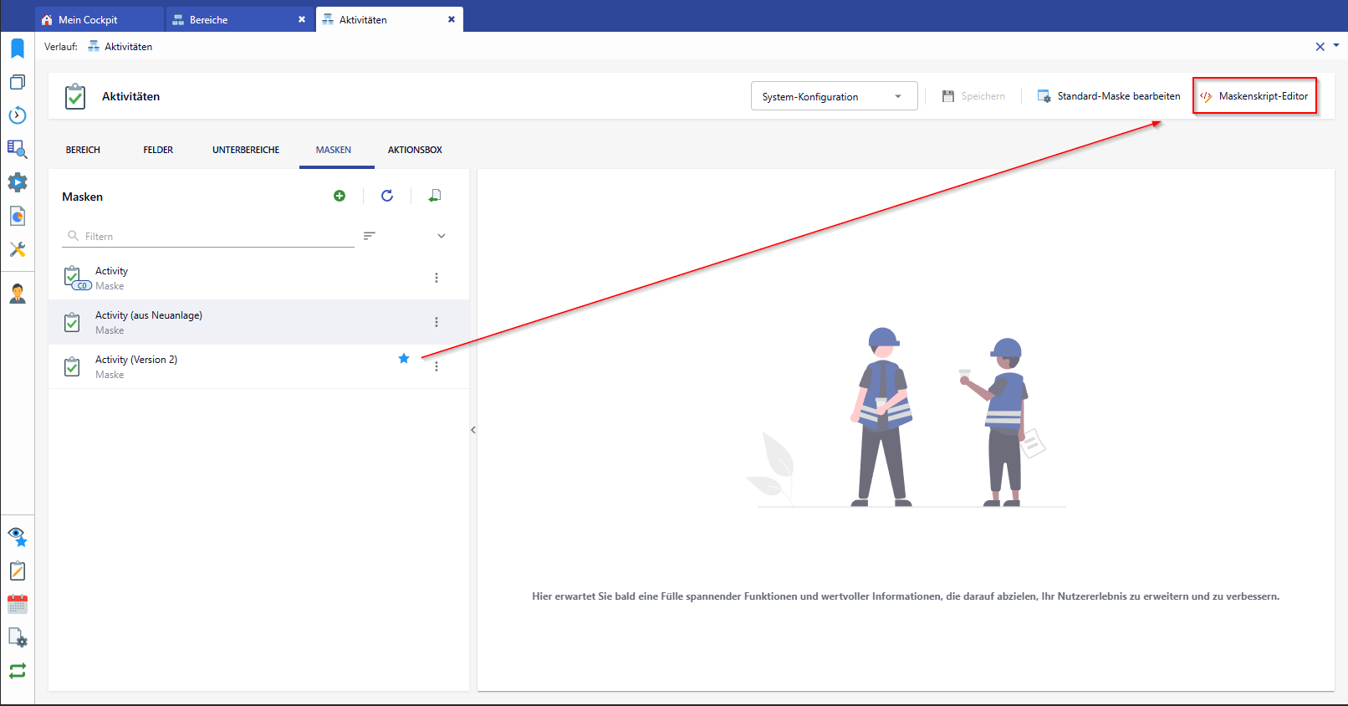This screenshot has height=706, width=1348.
Task: Open the calendar icon in the sidebar
Action: pos(18,604)
